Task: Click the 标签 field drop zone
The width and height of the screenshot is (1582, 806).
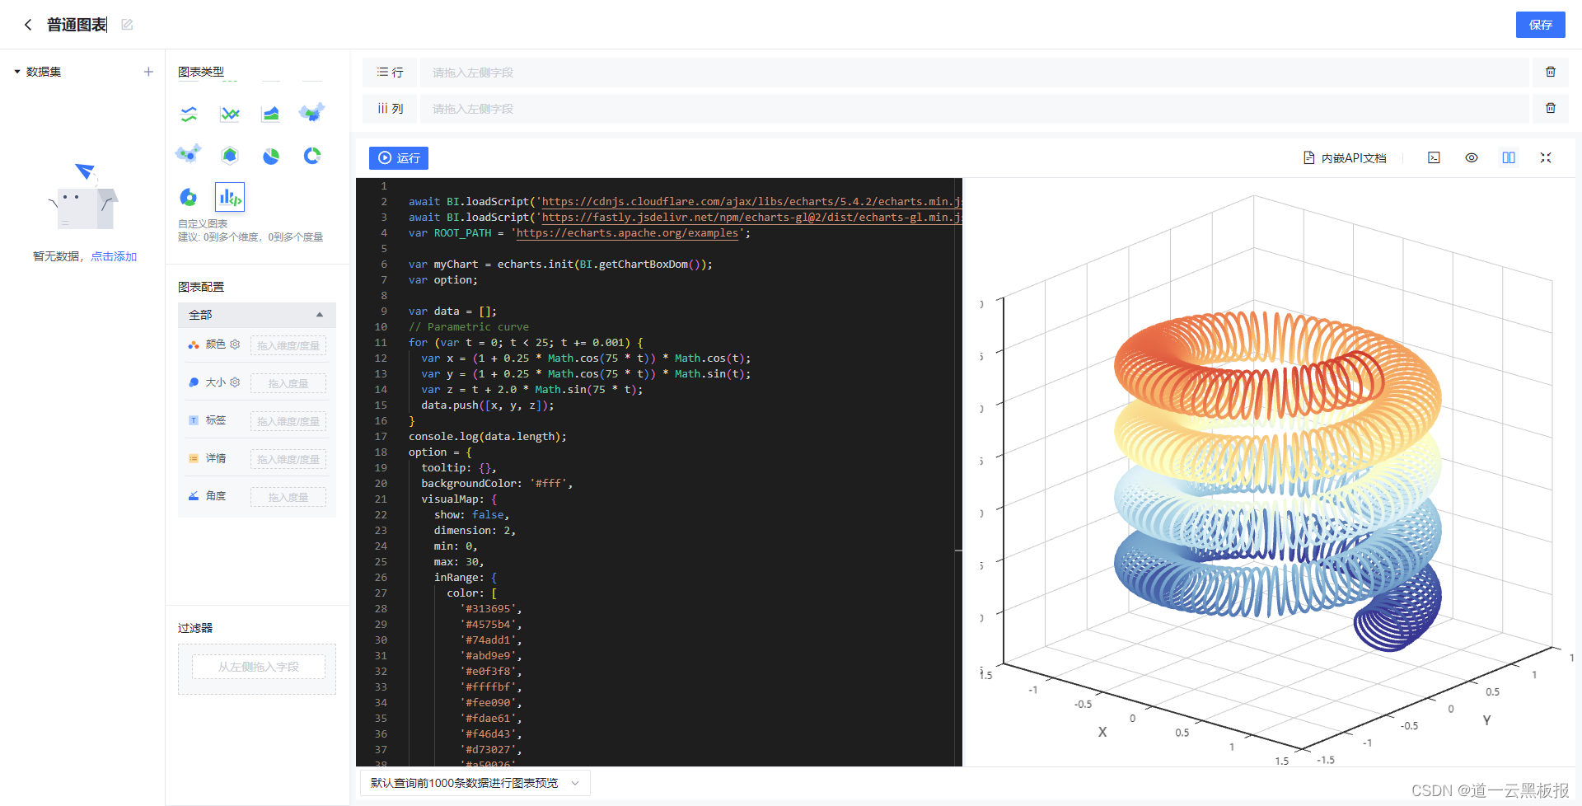Action: point(288,421)
